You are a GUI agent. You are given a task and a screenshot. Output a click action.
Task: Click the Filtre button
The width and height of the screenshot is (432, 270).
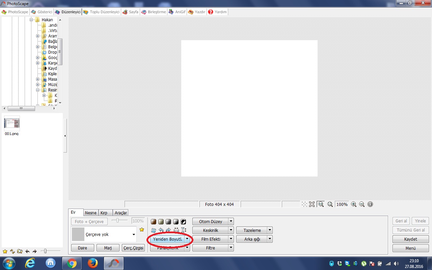[x=211, y=248]
